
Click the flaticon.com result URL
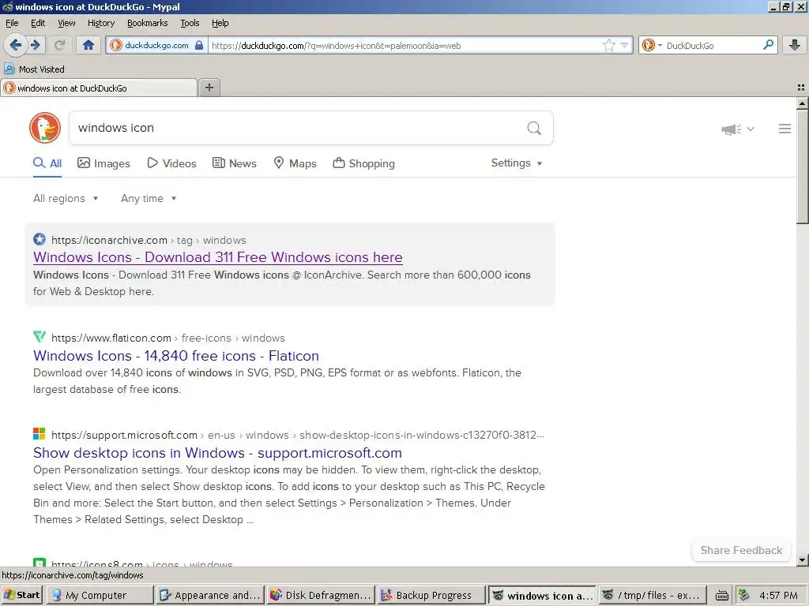[x=167, y=338]
